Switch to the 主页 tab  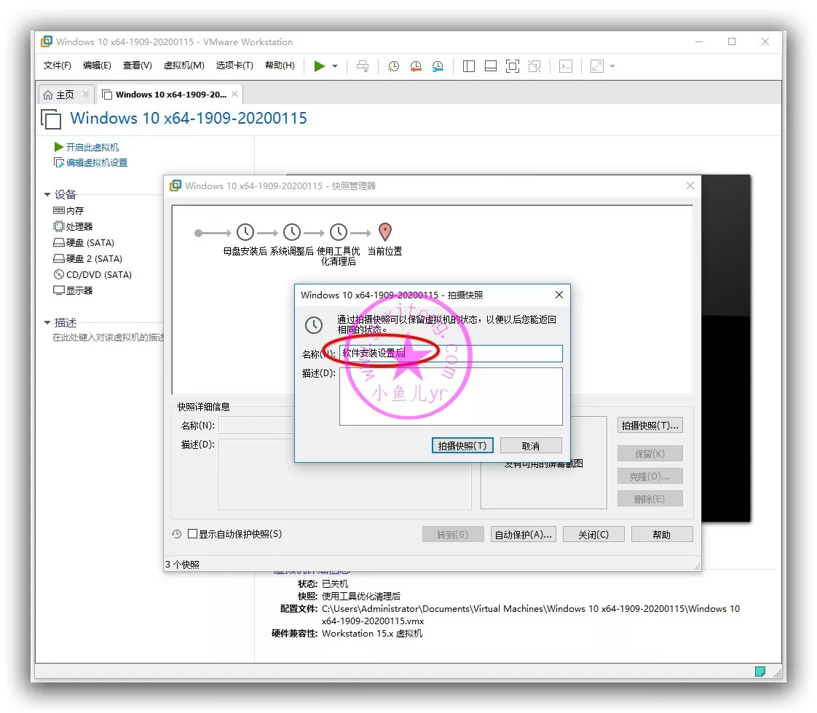click(65, 95)
